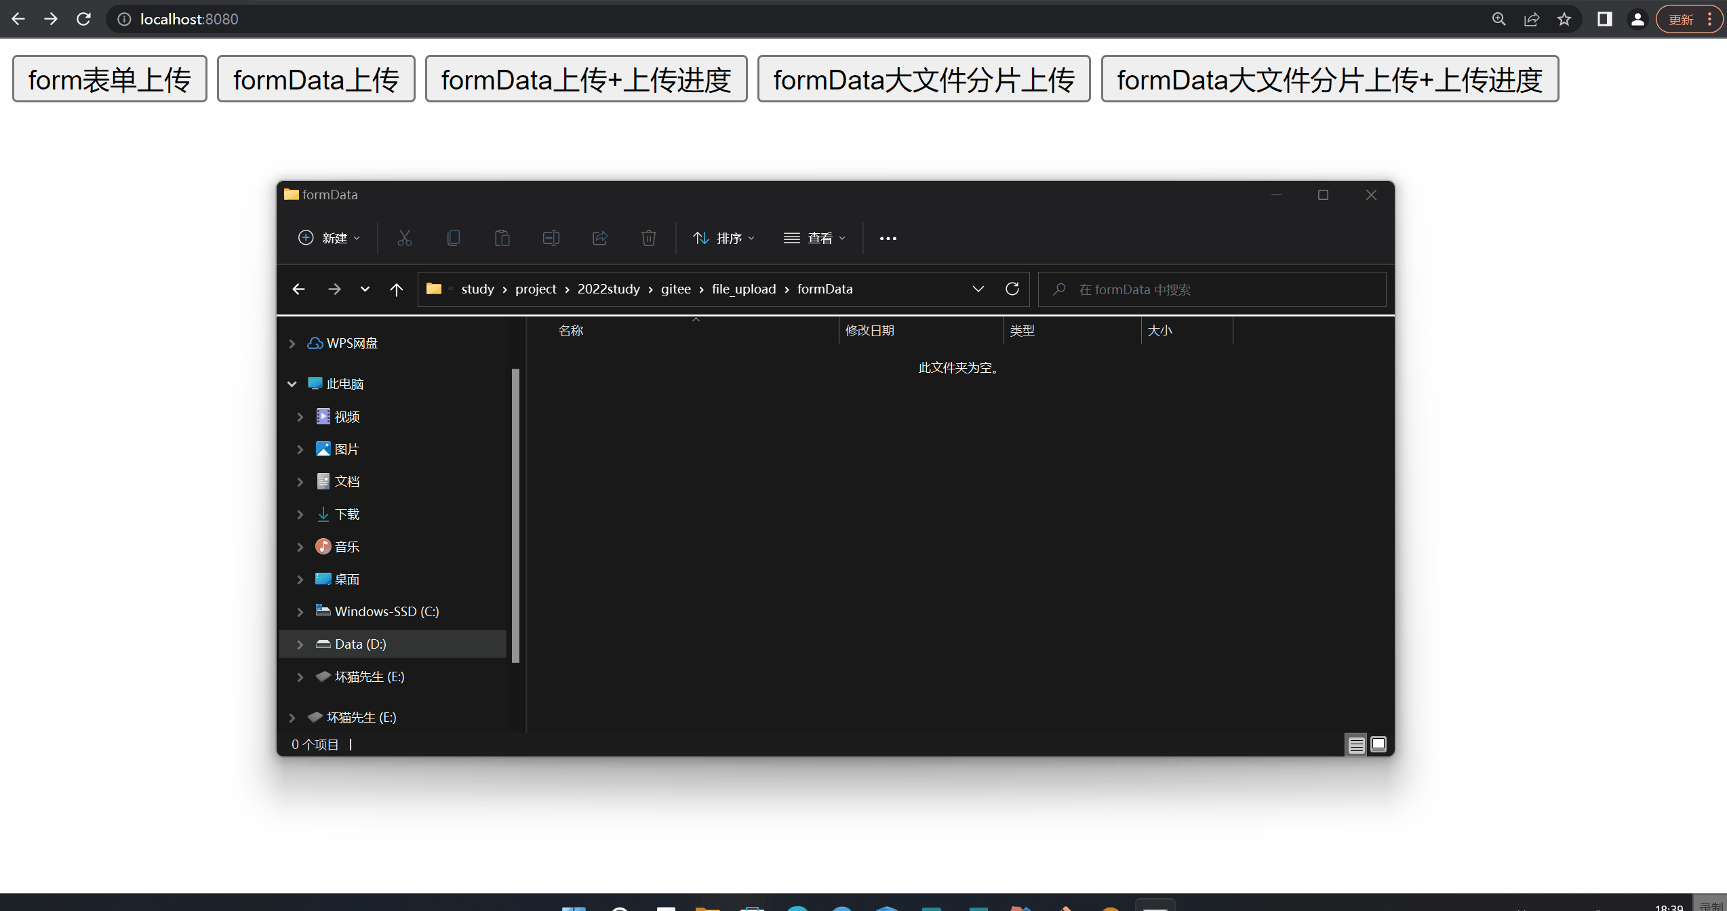Screen dimensions: 1727x911
Task: Click the paste clipboard icon
Action: pyautogui.click(x=502, y=238)
